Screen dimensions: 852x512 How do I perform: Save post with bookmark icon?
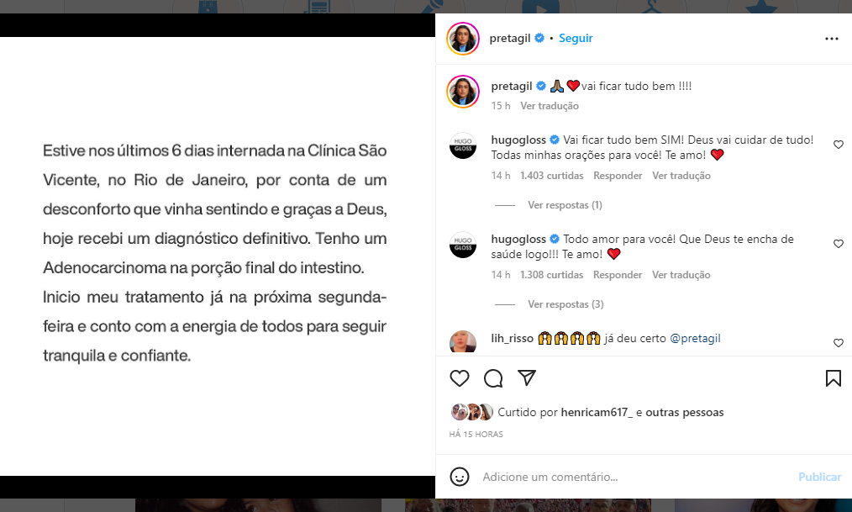[x=833, y=378]
